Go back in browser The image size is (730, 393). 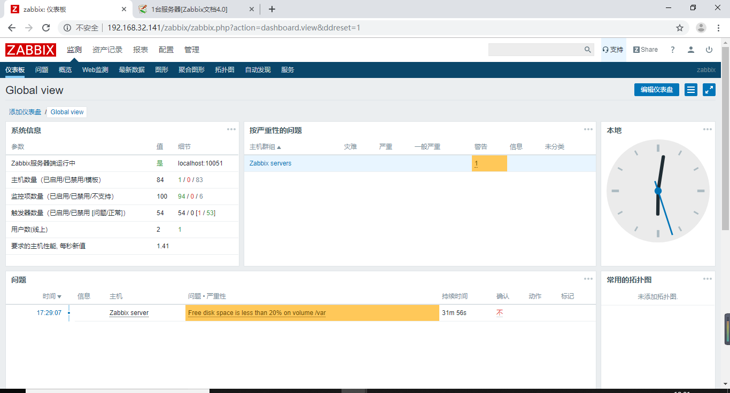click(12, 28)
